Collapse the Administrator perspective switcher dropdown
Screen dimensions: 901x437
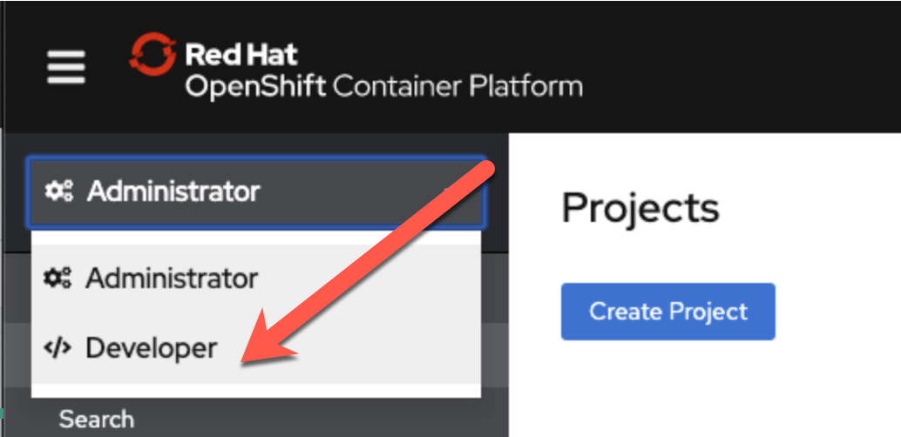(254, 192)
